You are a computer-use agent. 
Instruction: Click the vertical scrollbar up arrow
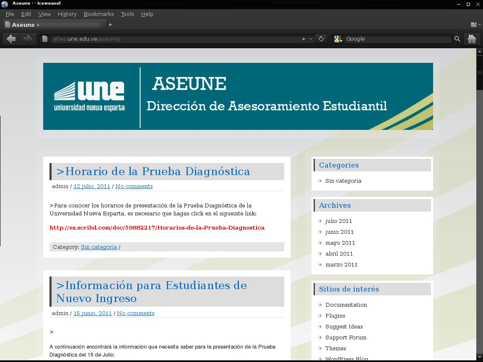click(480, 52)
